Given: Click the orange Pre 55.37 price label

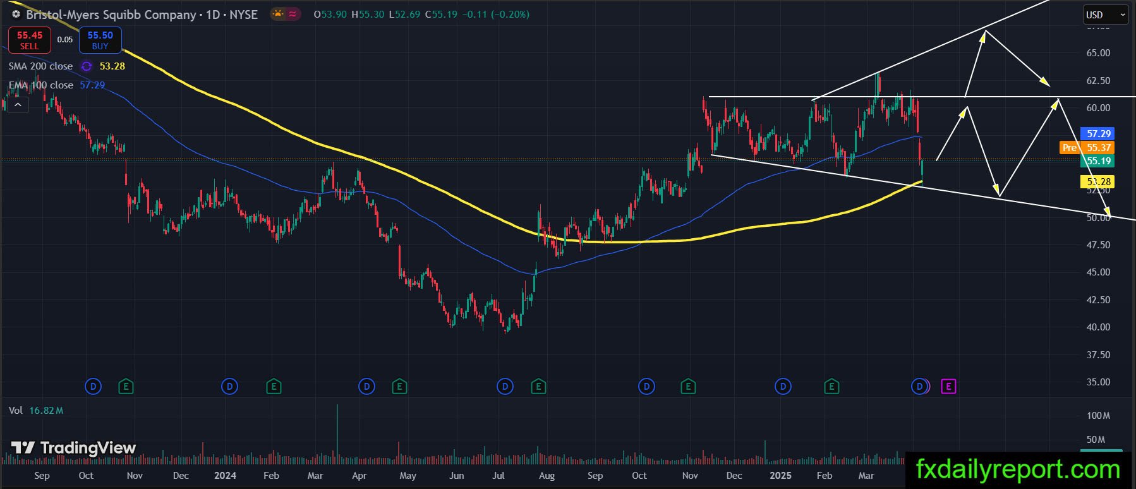Looking at the screenshot, I should coord(1087,148).
